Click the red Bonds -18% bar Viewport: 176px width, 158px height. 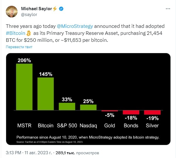click(x=131, y=112)
